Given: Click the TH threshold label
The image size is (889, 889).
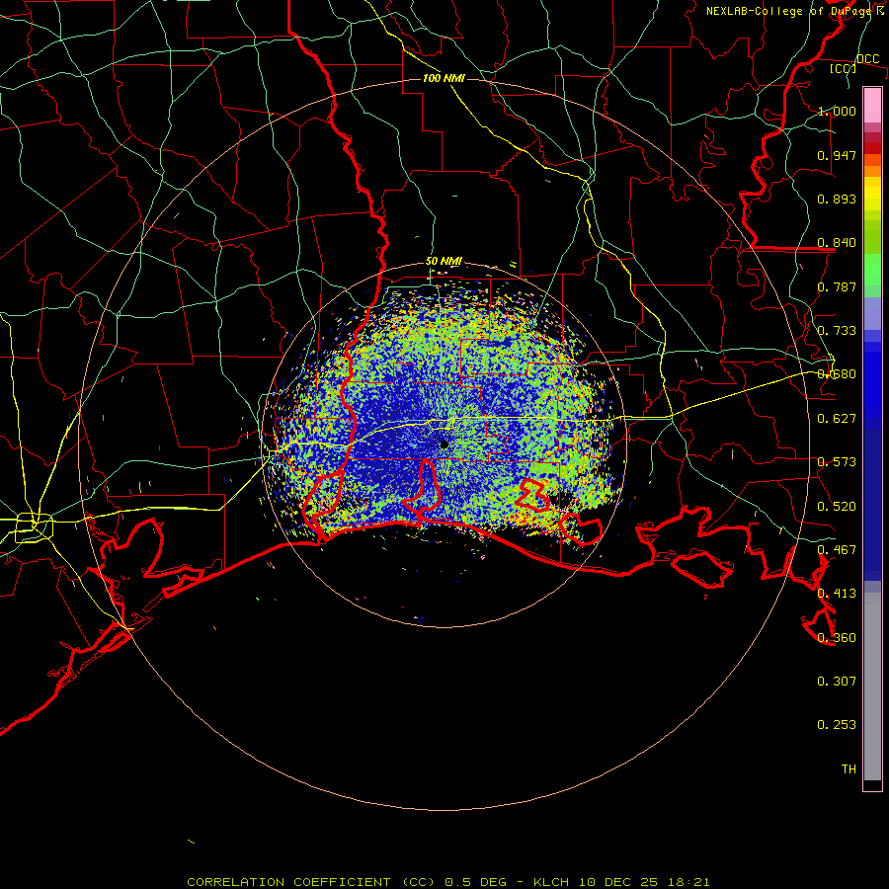Looking at the screenshot, I should pos(849,769).
